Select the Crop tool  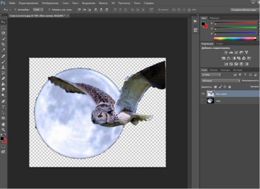(3, 44)
